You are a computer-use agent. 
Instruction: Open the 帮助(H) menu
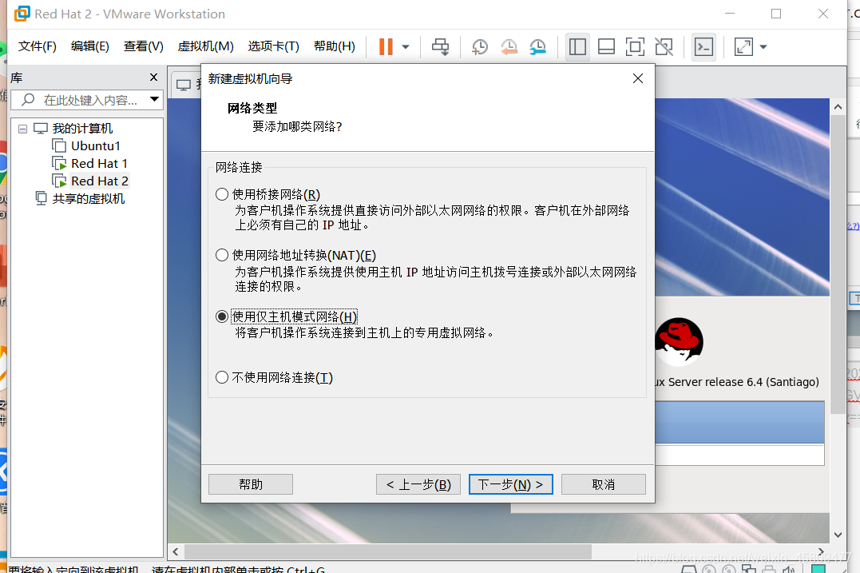pos(335,46)
